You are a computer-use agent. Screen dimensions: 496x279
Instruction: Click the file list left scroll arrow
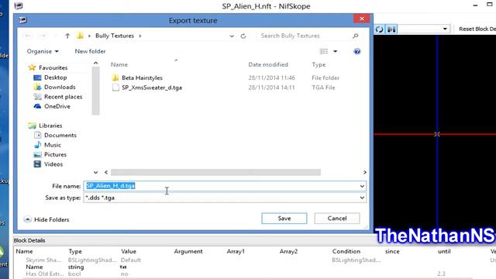[x=106, y=172]
